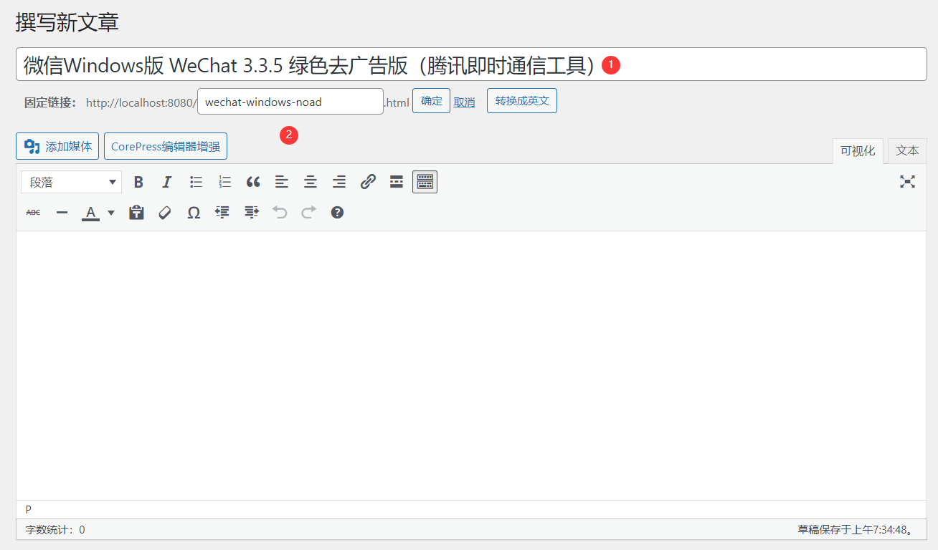Image resolution: width=938 pixels, height=550 pixels.
Task: Insert a bulleted list
Action: [196, 182]
